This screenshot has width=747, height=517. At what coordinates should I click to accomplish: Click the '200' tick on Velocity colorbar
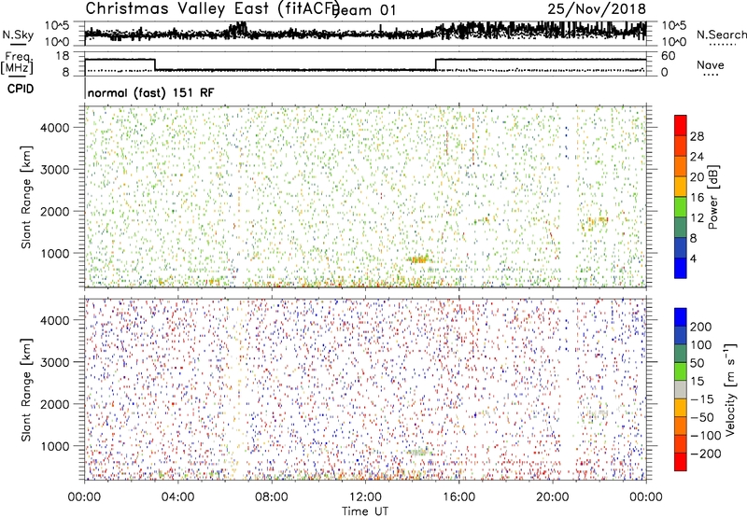[x=701, y=327]
